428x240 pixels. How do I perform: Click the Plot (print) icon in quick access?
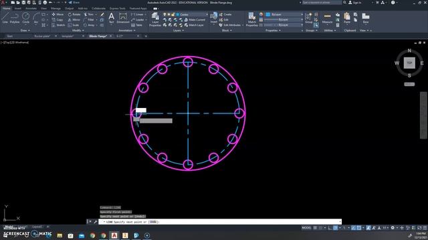click(45, 3)
